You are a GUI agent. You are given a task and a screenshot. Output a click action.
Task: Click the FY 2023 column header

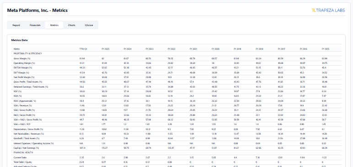click(x=150, y=49)
